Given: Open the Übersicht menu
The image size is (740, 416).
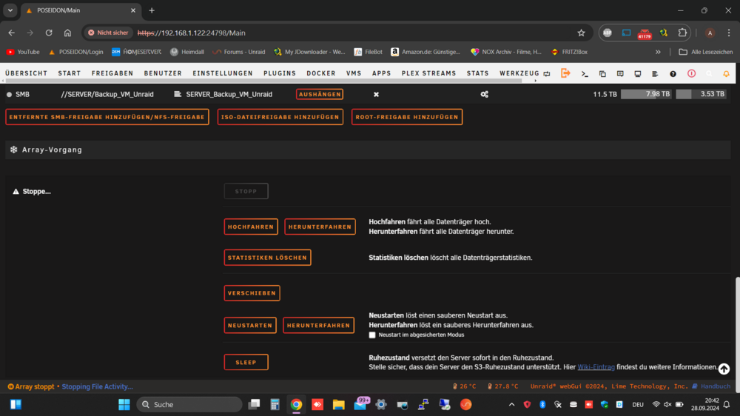Looking at the screenshot, I should [27, 73].
